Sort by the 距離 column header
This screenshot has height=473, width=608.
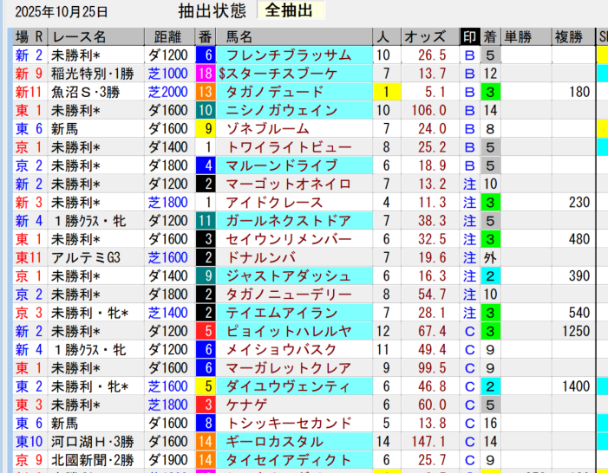(169, 37)
